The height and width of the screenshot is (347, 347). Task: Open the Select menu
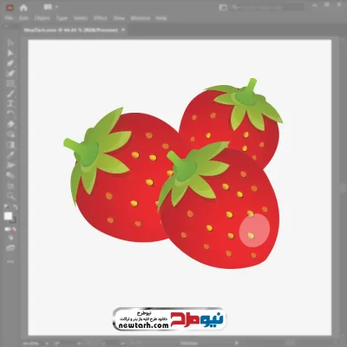click(x=81, y=18)
